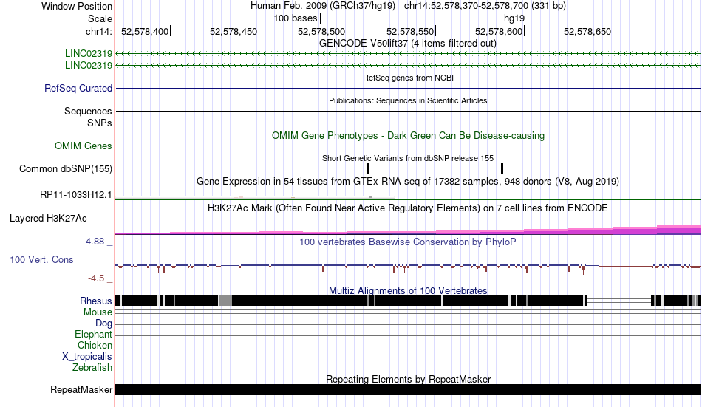702x407 pixels.
Task: Click the hg19 text beside scale bar
Action: tap(514, 18)
